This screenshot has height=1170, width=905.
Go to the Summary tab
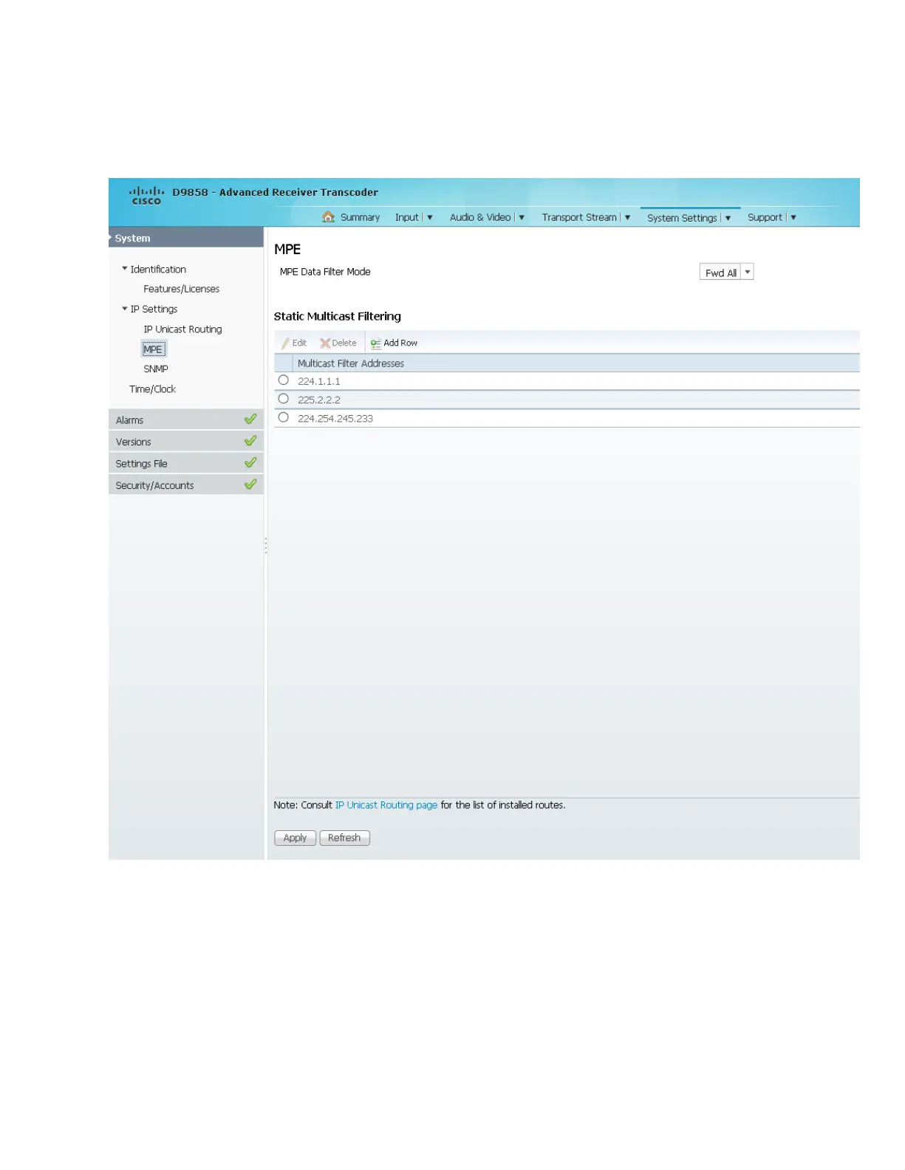[360, 217]
